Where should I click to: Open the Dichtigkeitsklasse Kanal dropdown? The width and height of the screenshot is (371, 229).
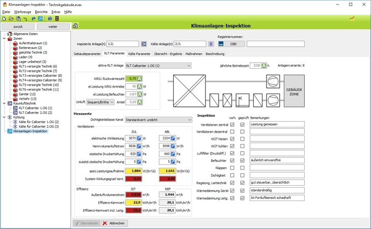[x=158, y=120]
